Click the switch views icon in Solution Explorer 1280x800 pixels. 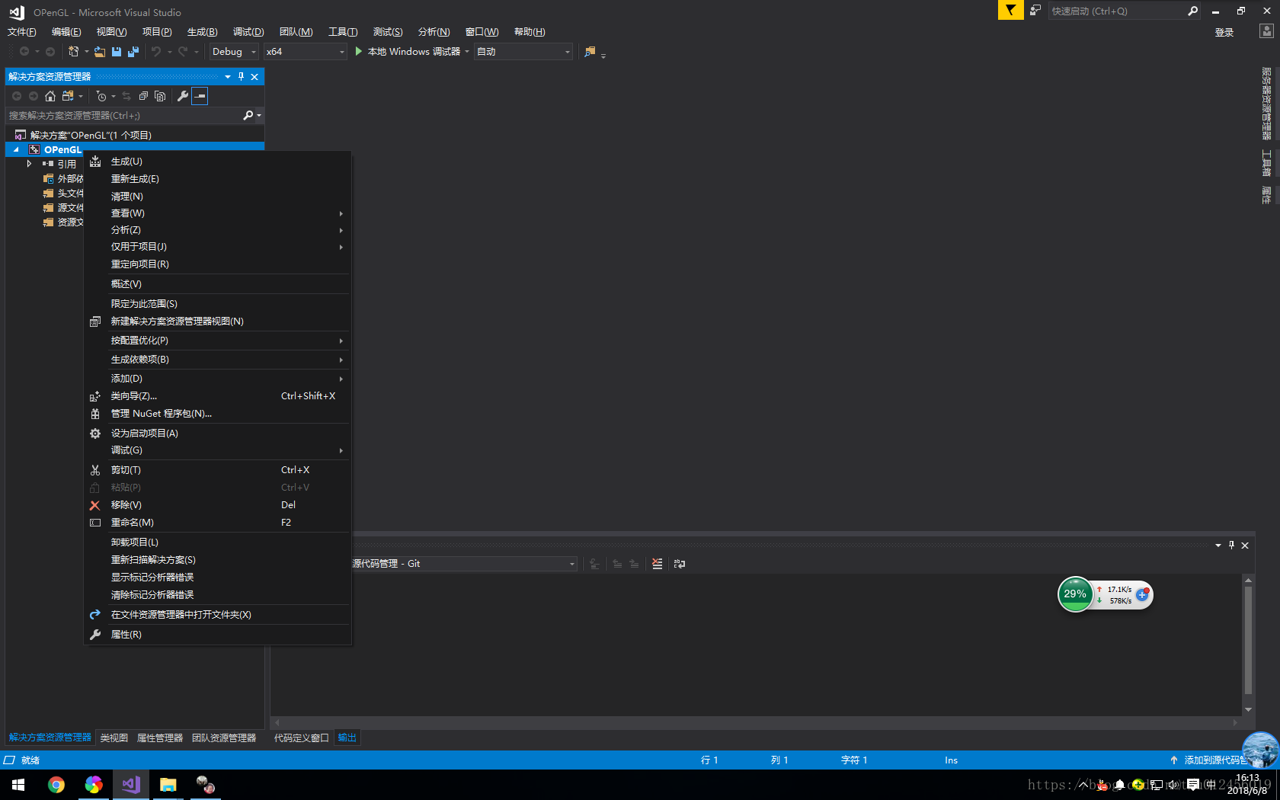tap(68, 96)
